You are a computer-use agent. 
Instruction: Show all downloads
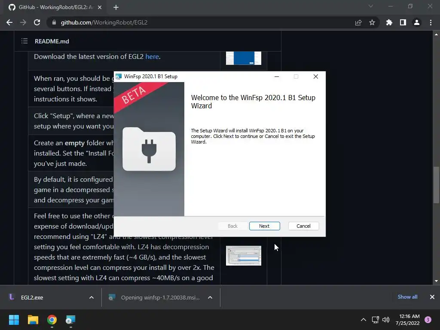point(407,297)
